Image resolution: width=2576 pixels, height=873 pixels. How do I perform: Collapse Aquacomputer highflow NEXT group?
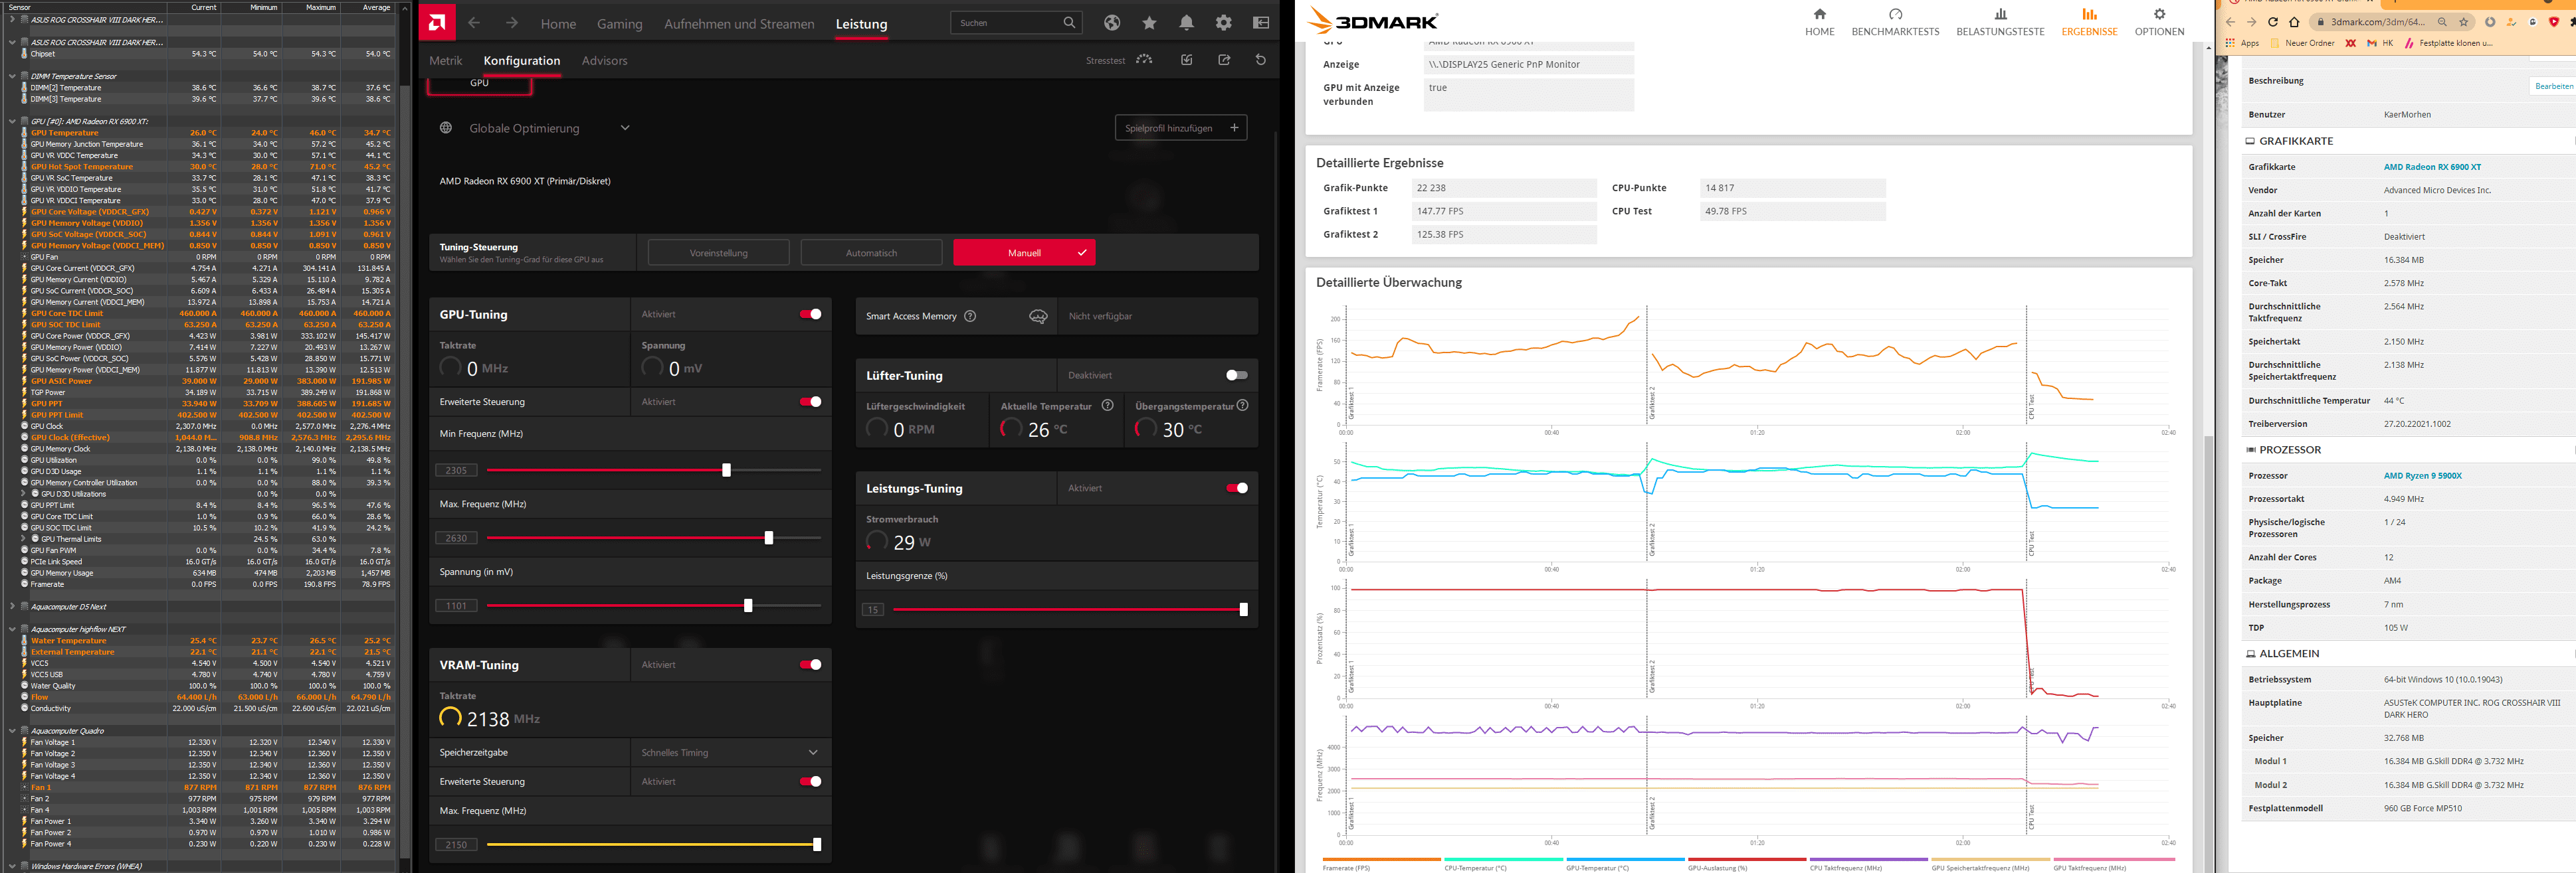(12, 629)
